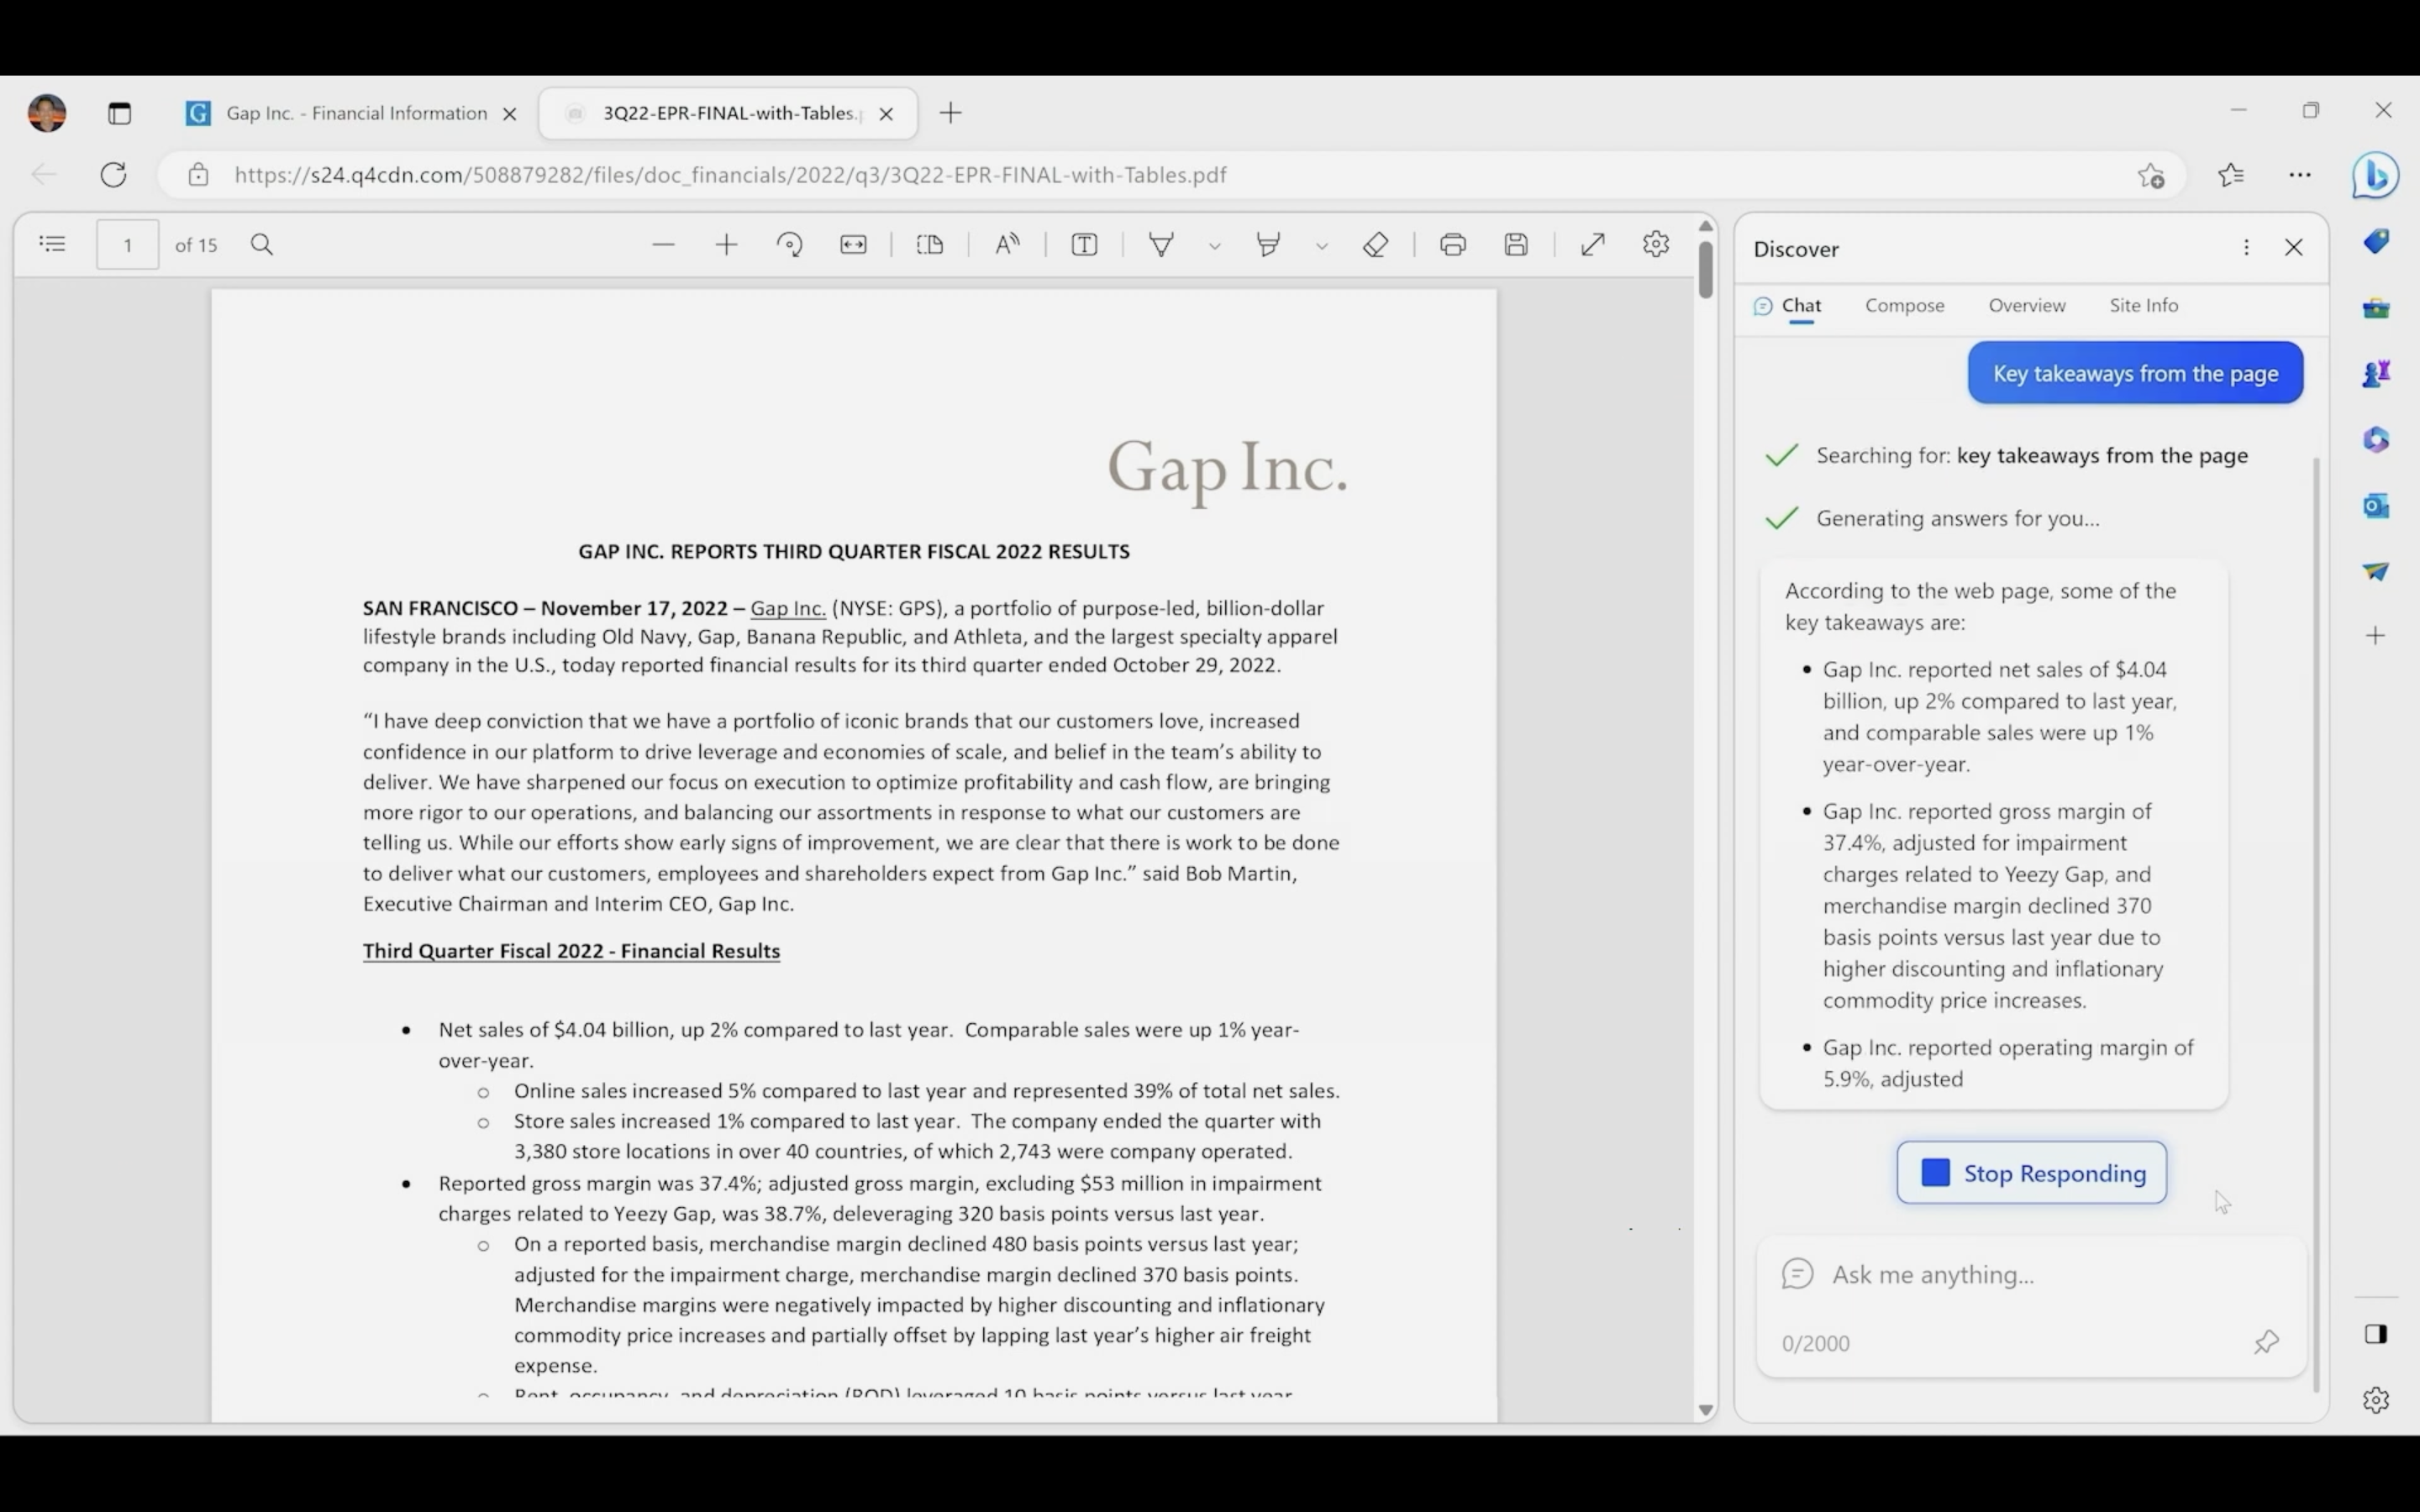Select the Erase tool
This screenshot has height=1512, width=2420.
(x=1376, y=245)
